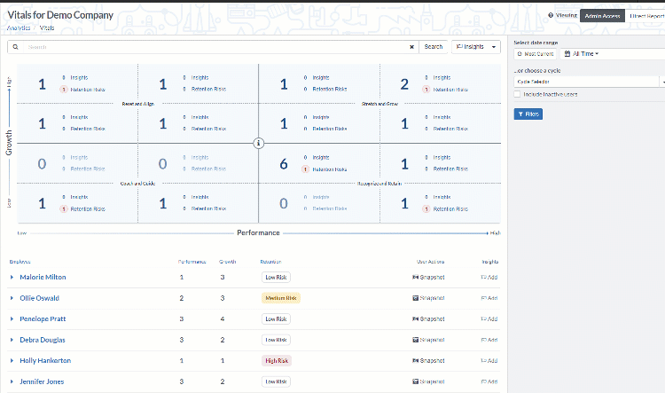Open the All Time date range dropdown
Viewport: 665px width, 393px height.
[x=583, y=54]
